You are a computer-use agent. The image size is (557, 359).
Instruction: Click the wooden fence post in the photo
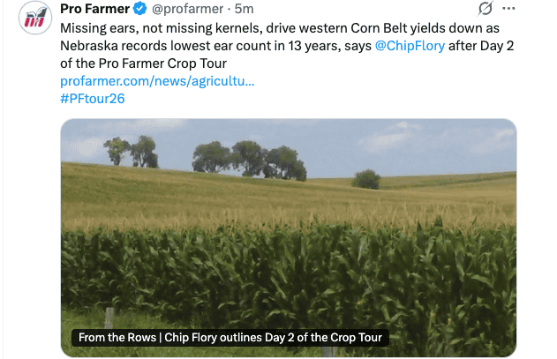[109, 318]
